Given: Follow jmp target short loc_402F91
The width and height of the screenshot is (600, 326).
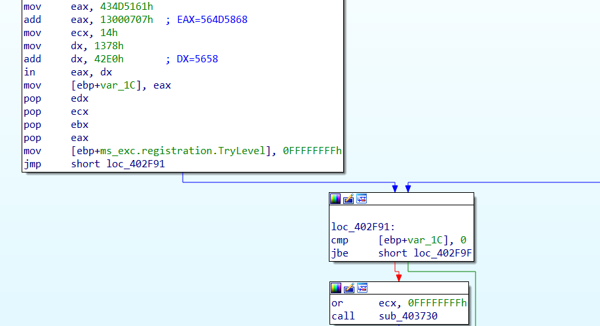Looking at the screenshot, I should [118, 164].
